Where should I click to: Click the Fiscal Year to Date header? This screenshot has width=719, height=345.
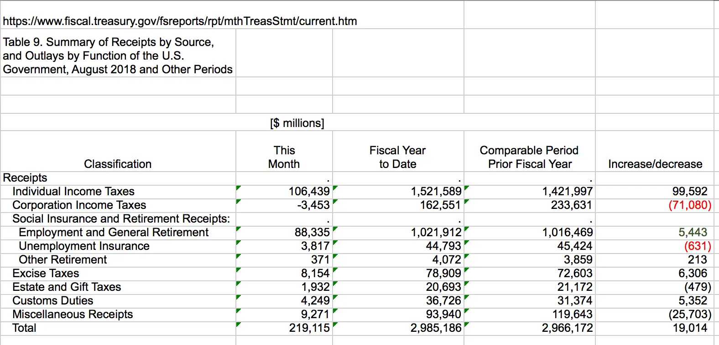click(x=397, y=157)
